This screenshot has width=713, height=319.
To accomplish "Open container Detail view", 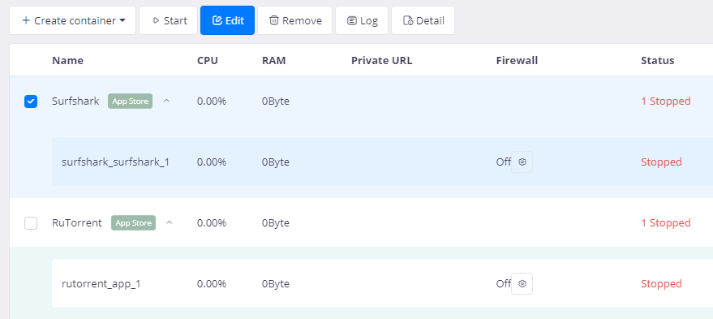I will tap(423, 20).
